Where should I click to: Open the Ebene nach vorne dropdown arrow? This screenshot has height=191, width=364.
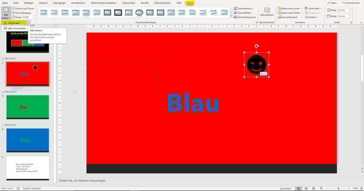coord(302,9)
